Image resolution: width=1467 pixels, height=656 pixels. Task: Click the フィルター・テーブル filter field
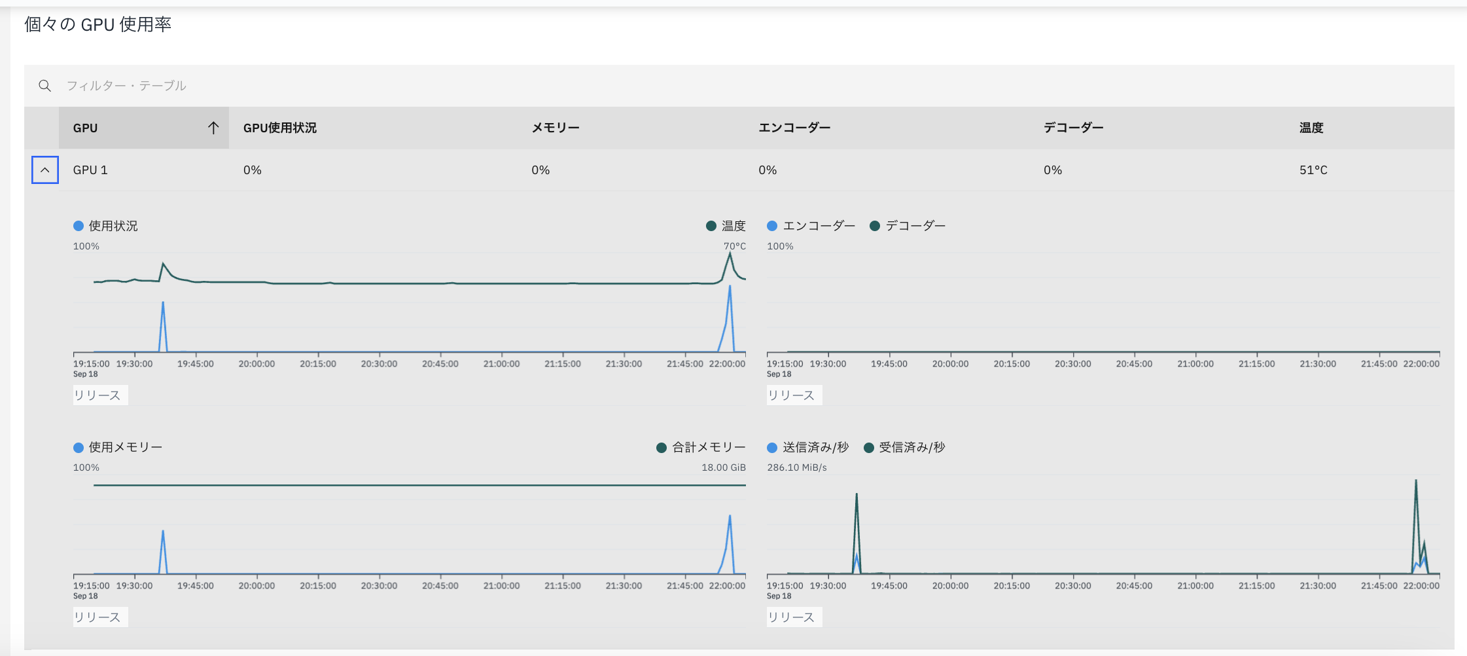pos(124,85)
